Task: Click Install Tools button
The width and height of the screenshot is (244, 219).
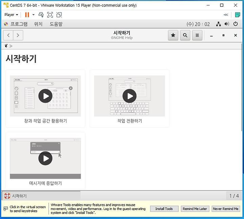Action: pyautogui.click(x=164, y=209)
